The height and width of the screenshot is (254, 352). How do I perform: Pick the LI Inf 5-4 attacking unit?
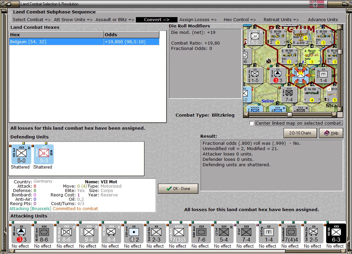223,234
